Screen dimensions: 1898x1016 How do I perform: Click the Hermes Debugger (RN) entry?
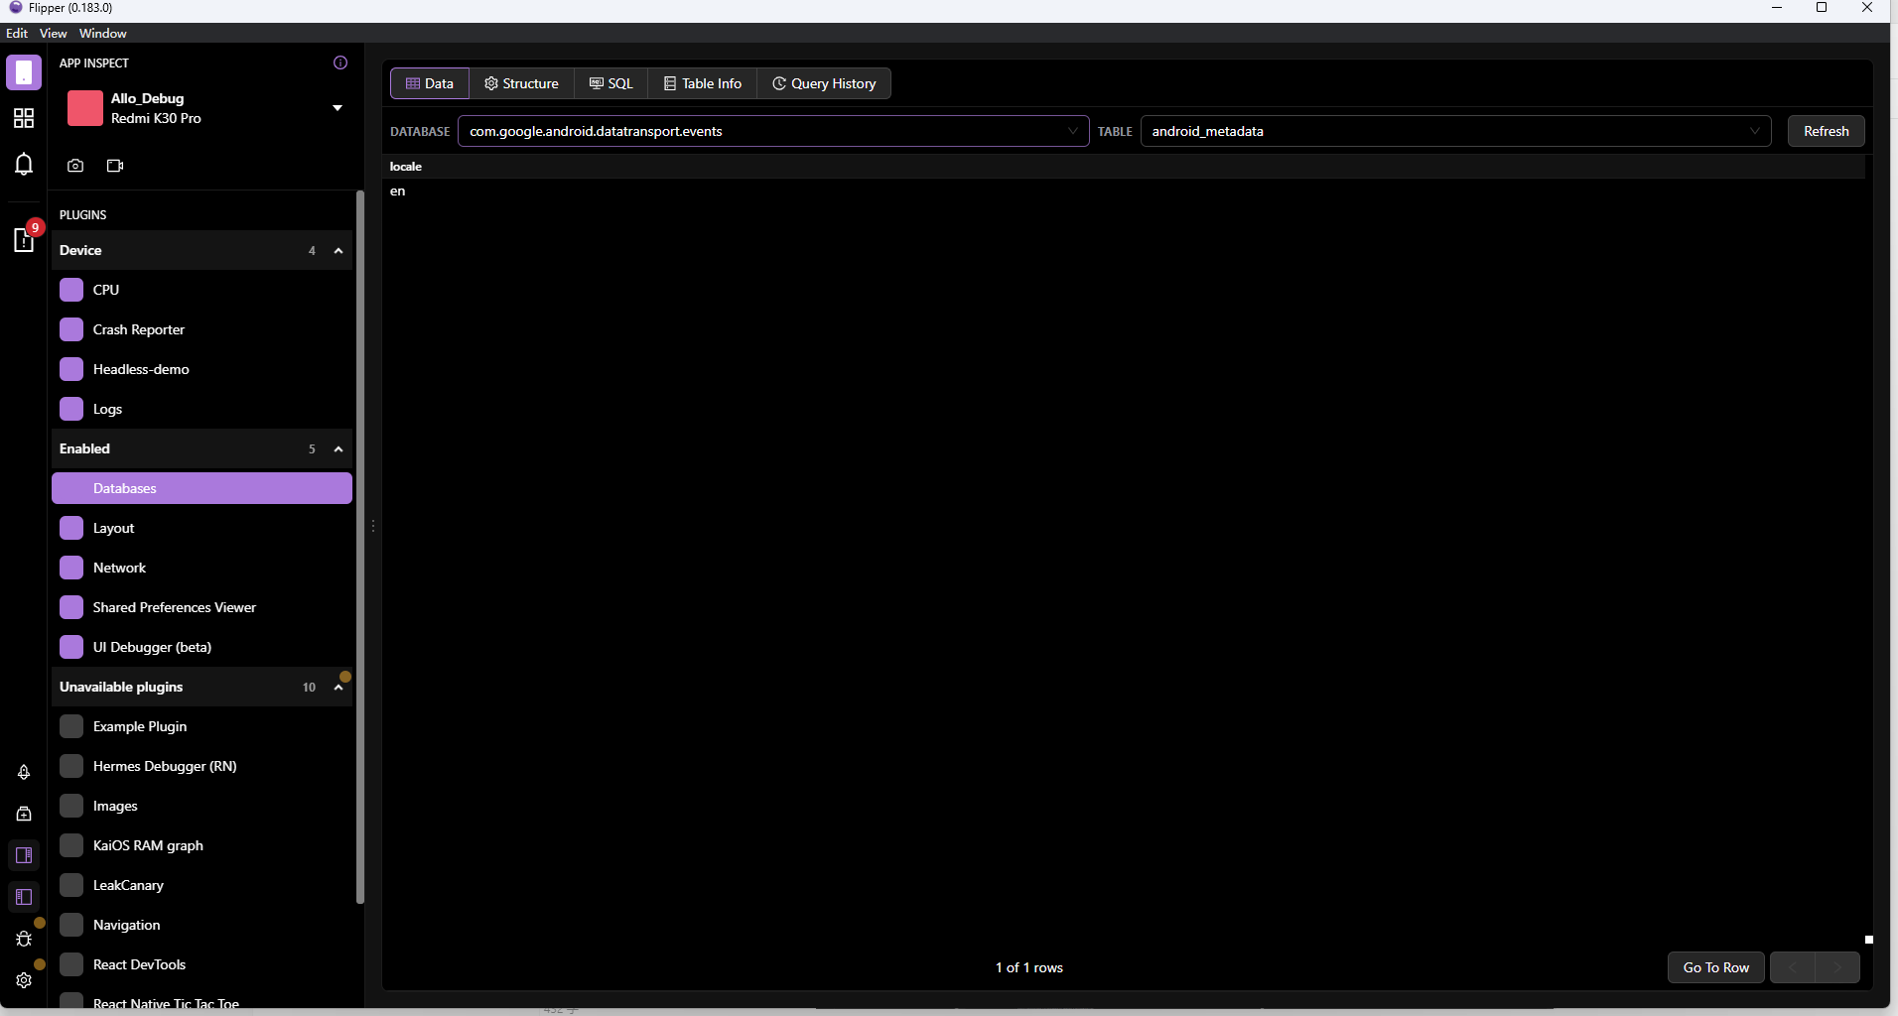tap(203, 766)
